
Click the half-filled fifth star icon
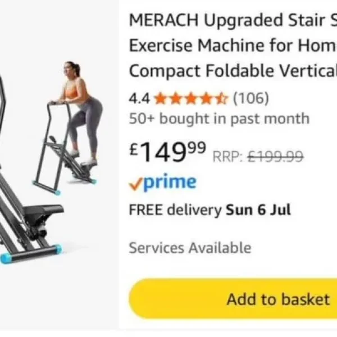pyautogui.click(x=221, y=99)
